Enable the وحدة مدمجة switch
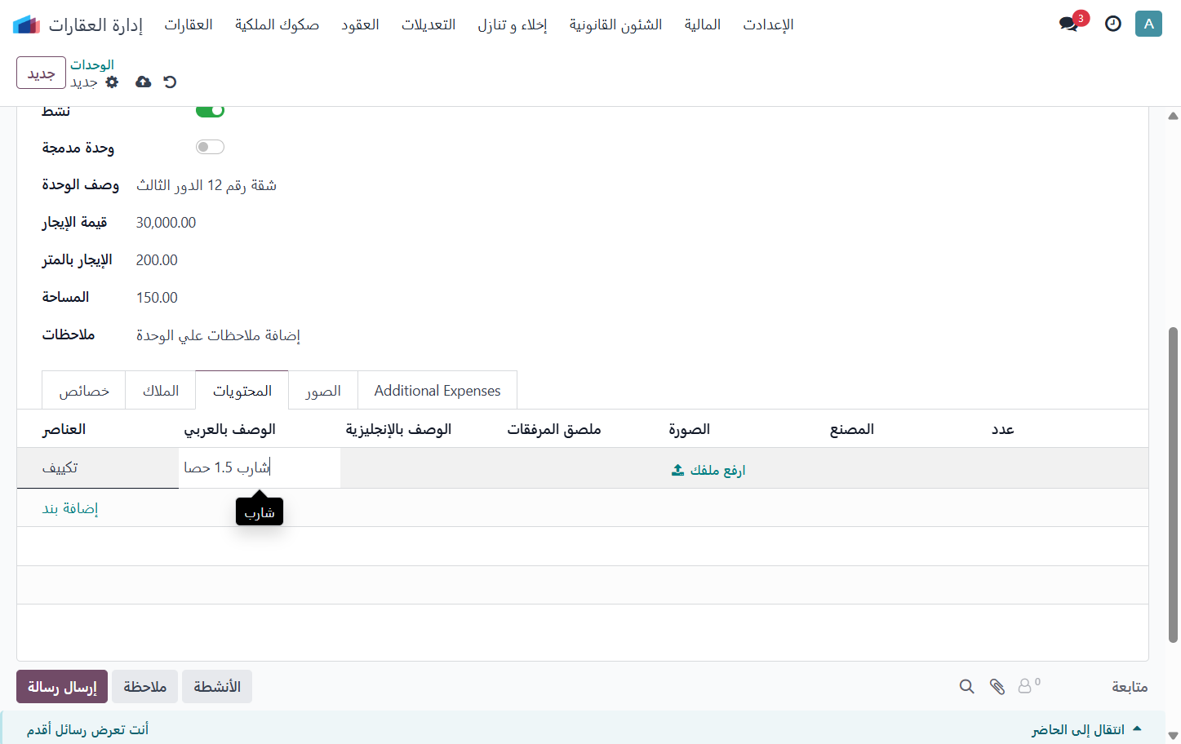1181x744 pixels. (x=210, y=147)
